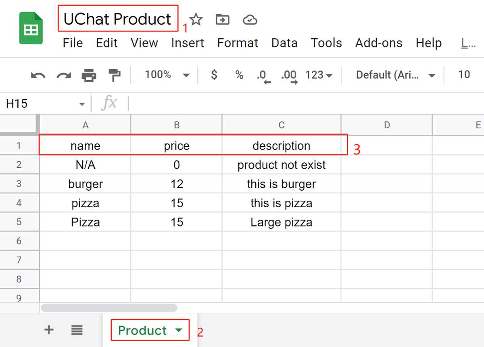
Task: Select the "this is burger" cell
Action: tap(282, 184)
